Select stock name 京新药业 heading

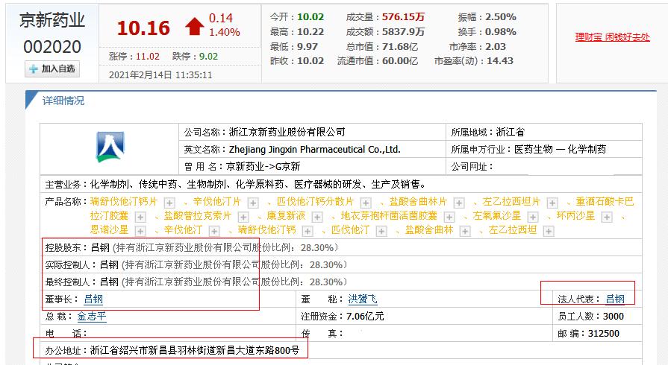pos(52,20)
